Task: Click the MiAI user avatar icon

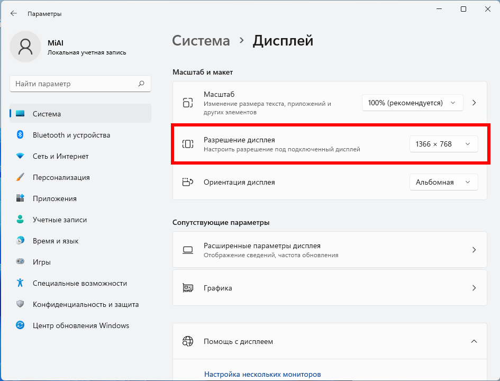Action: click(x=25, y=46)
